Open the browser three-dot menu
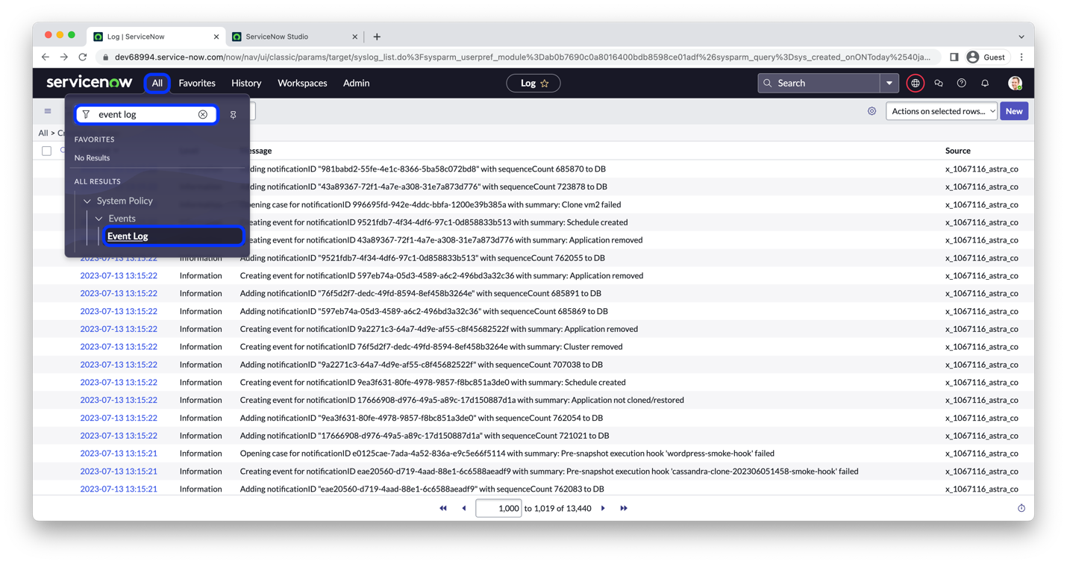Screen dimensions: 1067x564 (x=1021, y=57)
